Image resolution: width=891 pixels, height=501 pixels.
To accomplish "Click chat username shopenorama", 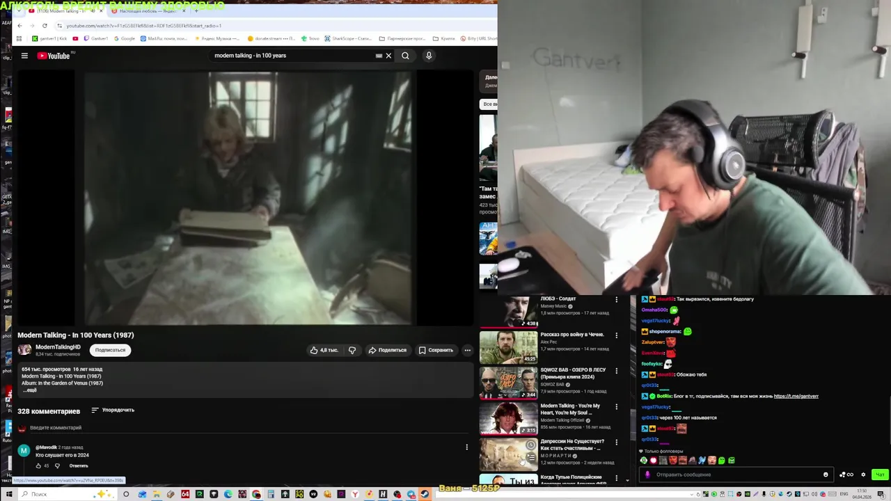I will click(x=664, y=331).
